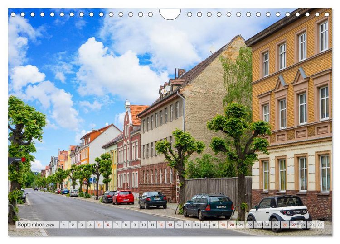This screenshot has height=244, width=340.
Task: Select date 23 in the calendar strip
Action: pos(258,225)
